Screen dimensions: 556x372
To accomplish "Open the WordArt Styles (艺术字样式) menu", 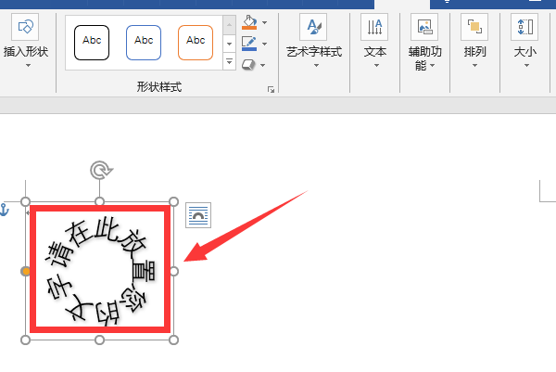I will coord(314,41).
